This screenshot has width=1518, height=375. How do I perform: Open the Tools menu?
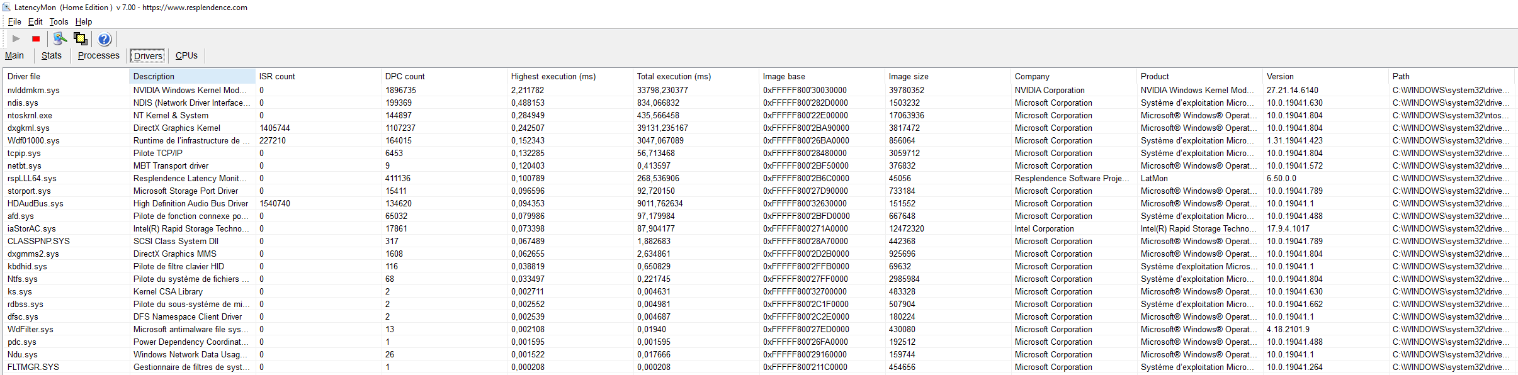59,21
